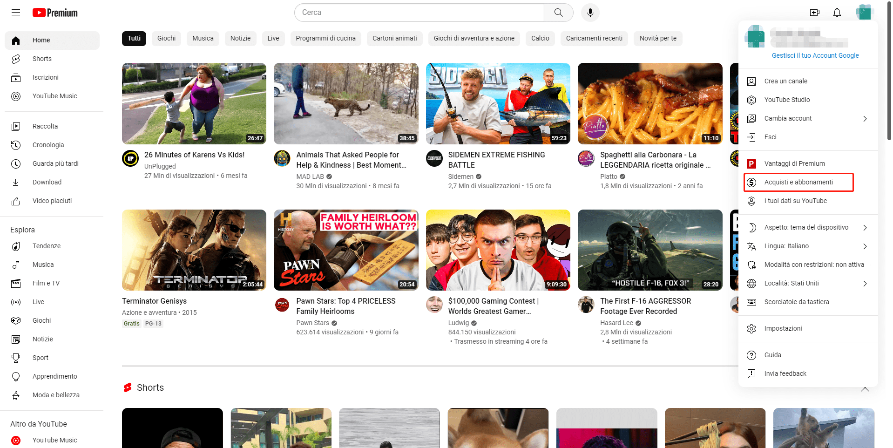Open Giochi in Esplora sidebar
This screenshot has height=448, width=893.
tap(52, 320)
